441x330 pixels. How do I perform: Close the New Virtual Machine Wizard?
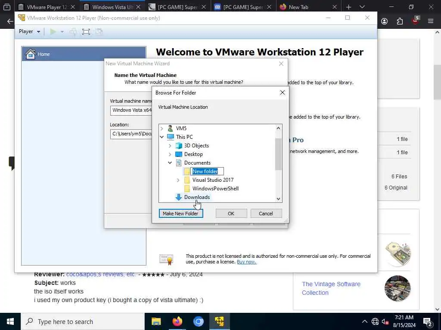(x=281, y=64)
